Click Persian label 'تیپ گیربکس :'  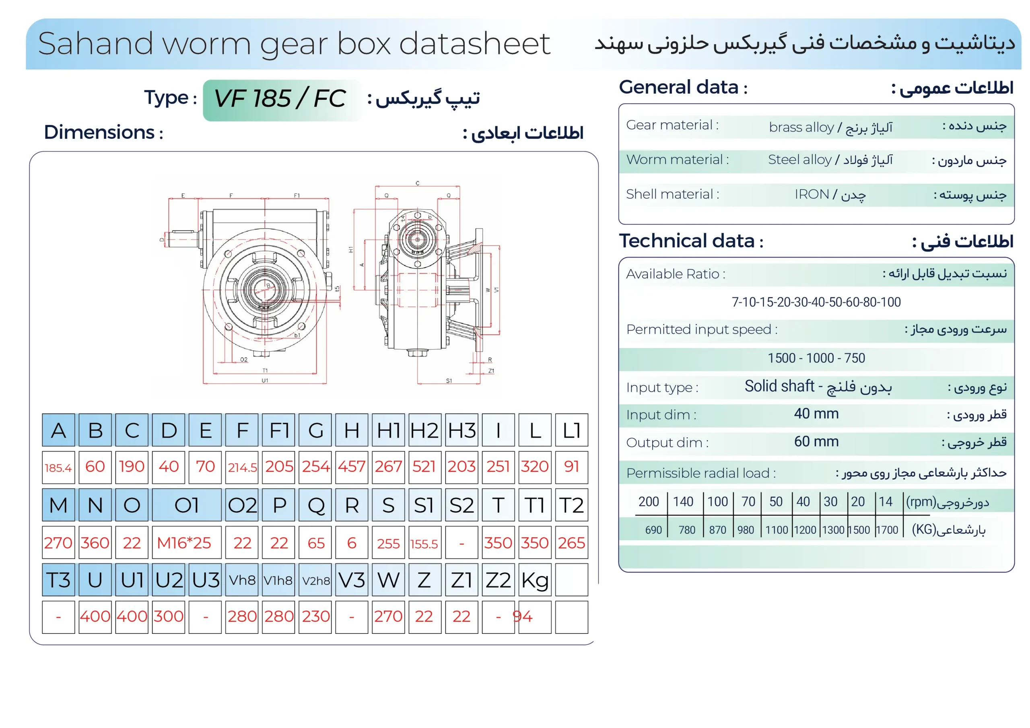pos(424,98)
